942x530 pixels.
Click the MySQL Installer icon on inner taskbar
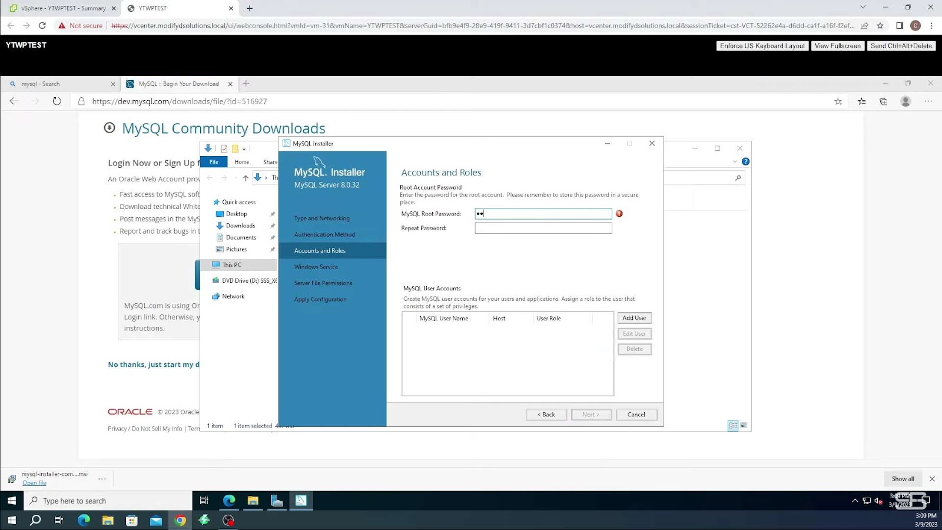[x=301, y=501]
